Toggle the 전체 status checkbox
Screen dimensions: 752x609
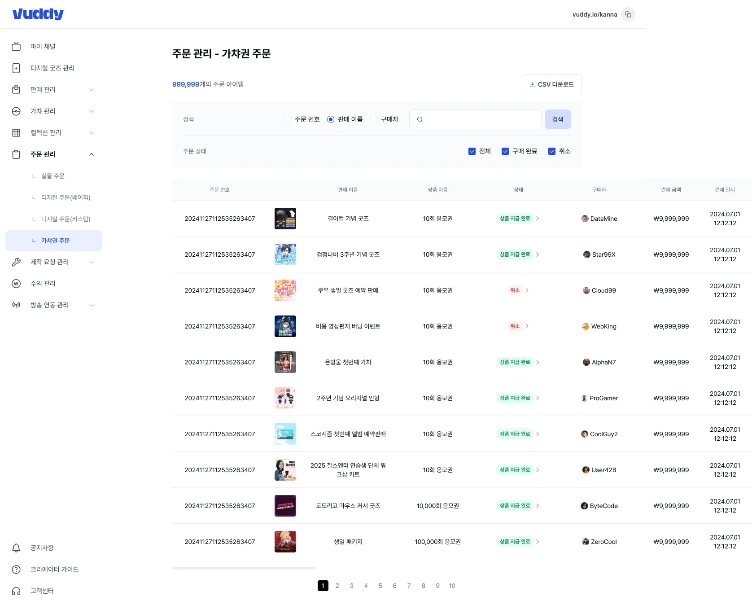[x=472, y=151]
